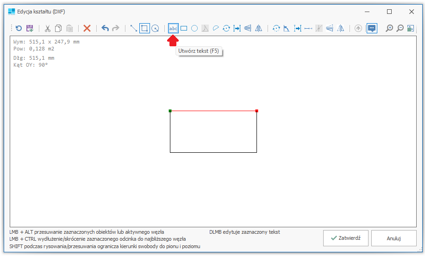The height and width of the screenshot is (256, 425).
Task: Click the scissors cut icon
Action: [x=48, y=28]
